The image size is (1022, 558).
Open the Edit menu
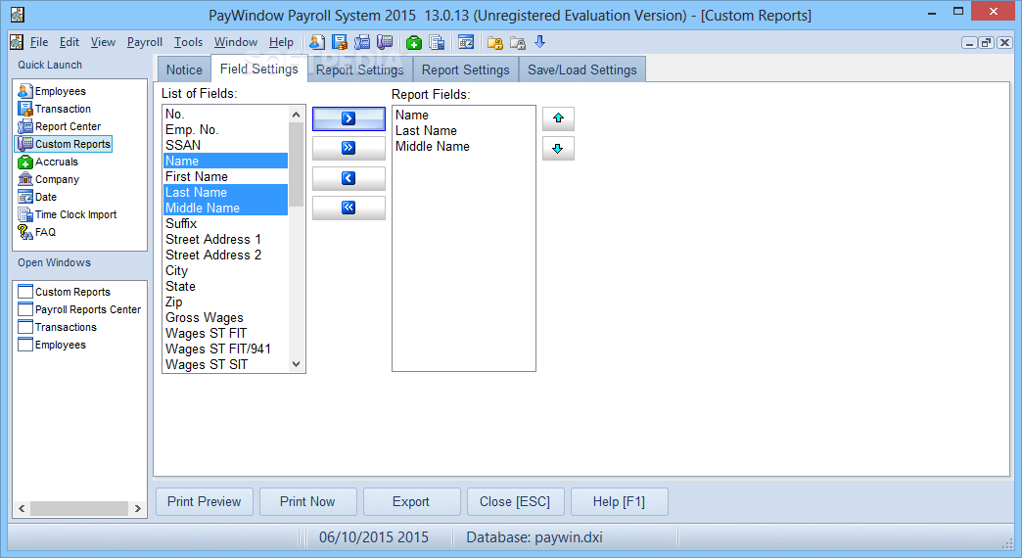70,42
